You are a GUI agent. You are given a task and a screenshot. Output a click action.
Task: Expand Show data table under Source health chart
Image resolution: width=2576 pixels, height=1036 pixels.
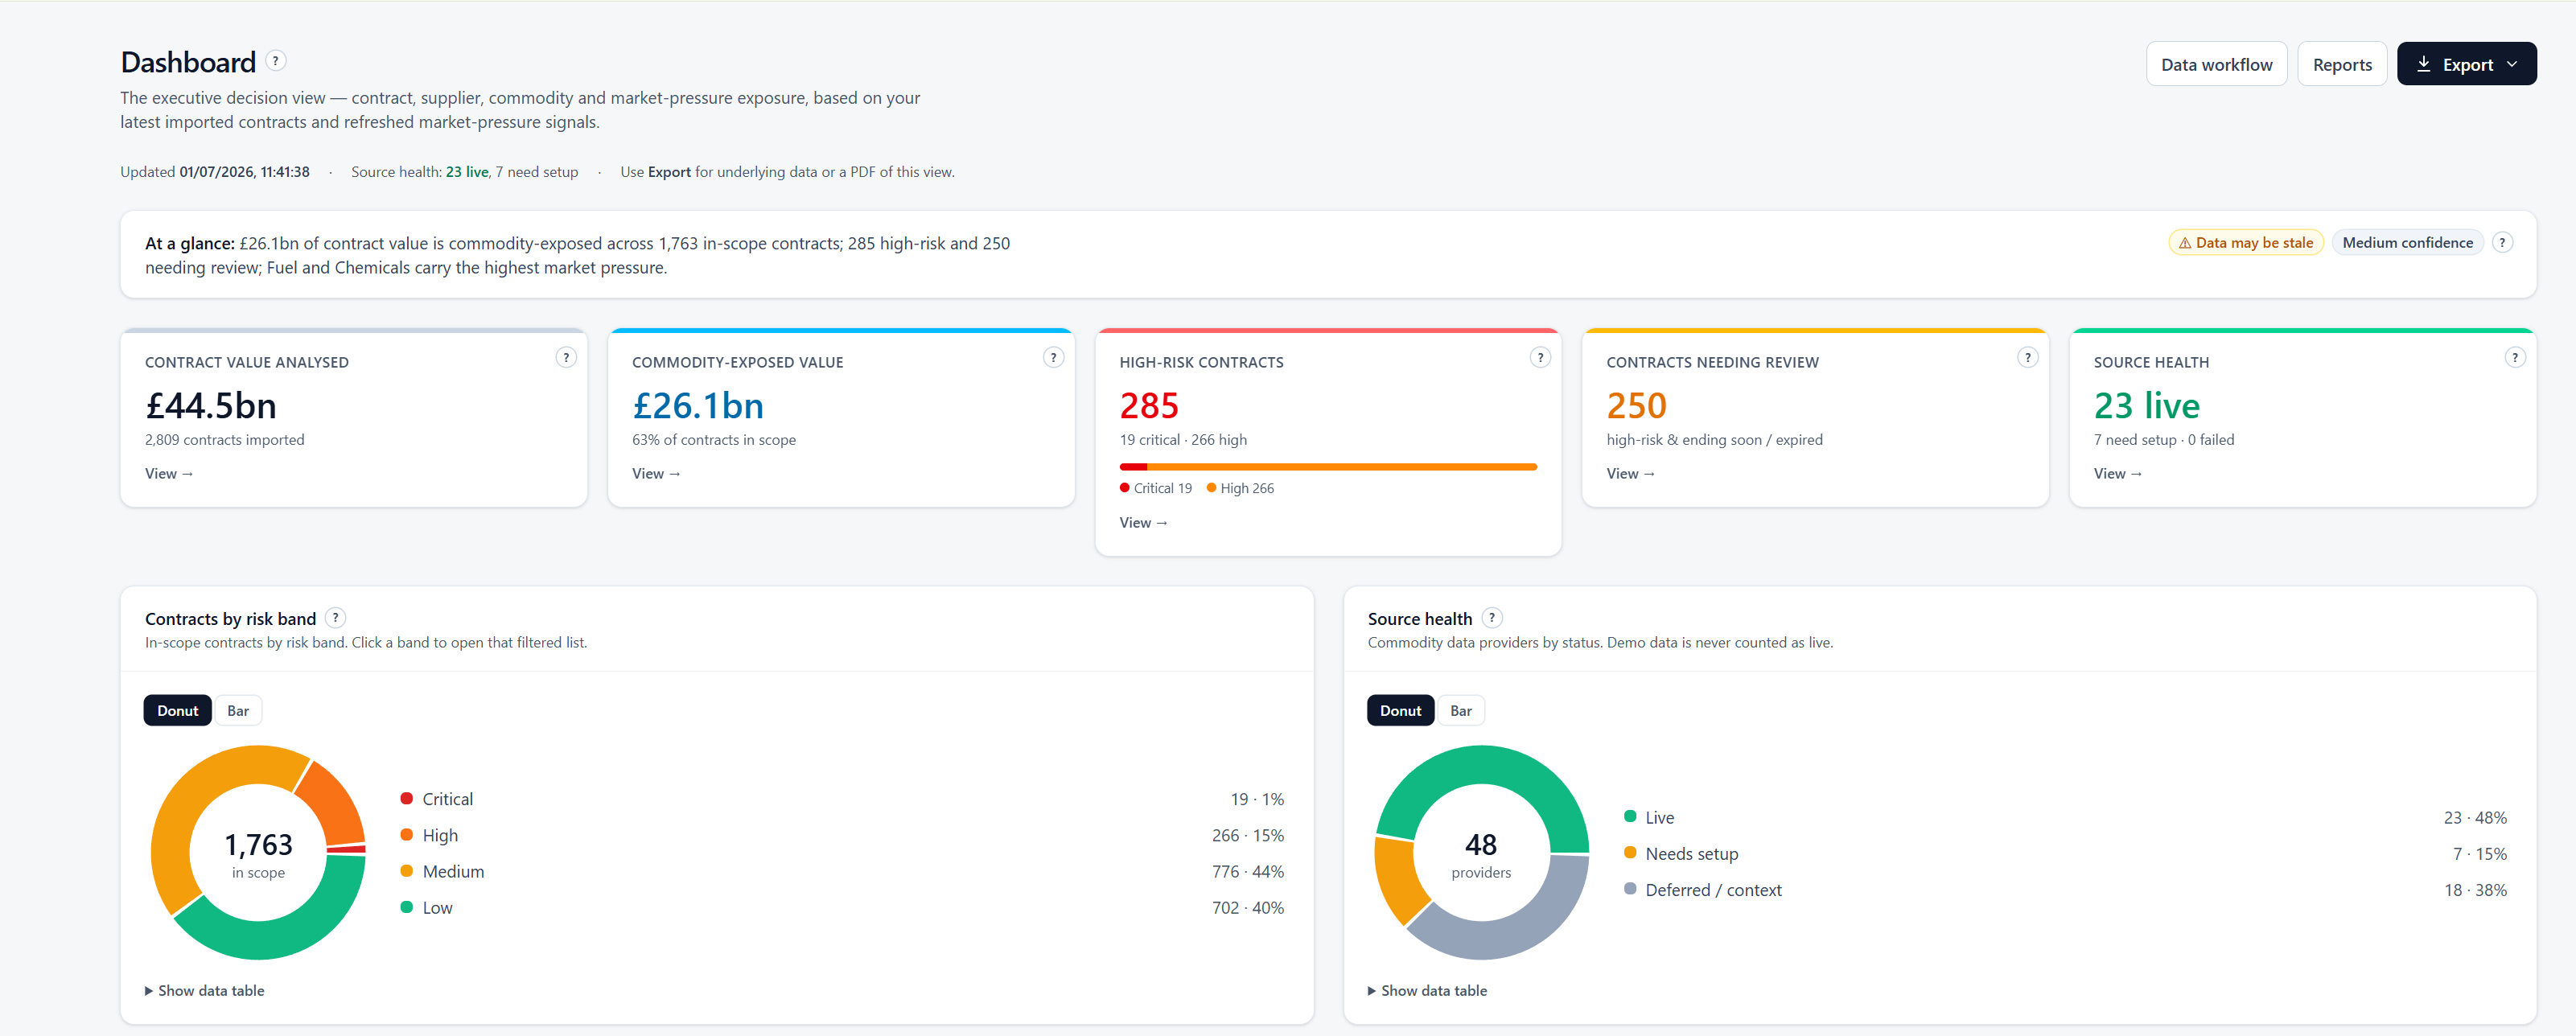tap(1427, 990)
